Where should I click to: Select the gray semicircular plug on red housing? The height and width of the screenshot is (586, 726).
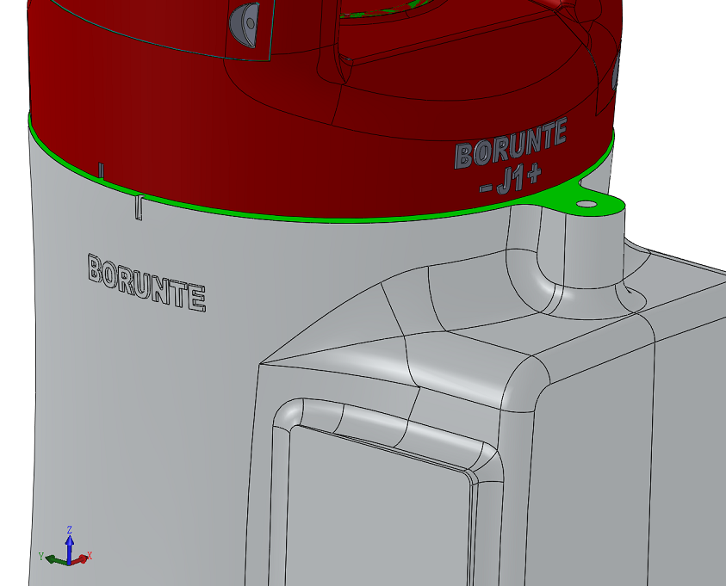245,25
